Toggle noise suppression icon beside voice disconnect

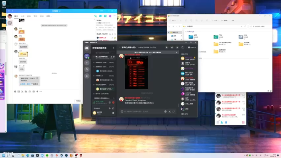coord(110,103)
